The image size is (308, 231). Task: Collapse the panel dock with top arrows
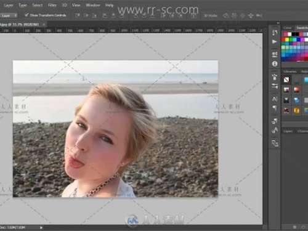tap(278, 23)
